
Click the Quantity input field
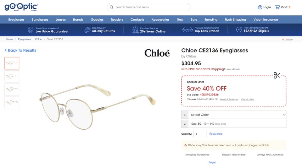pyautogui.click(x=200, y=134)
